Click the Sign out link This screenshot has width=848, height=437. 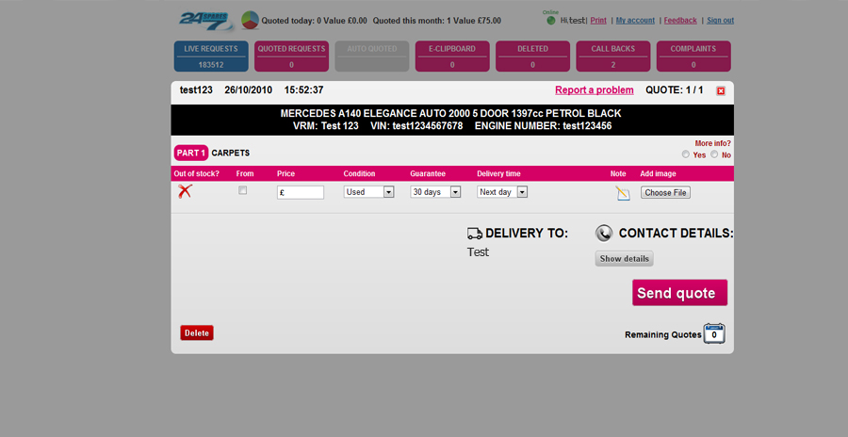point(721,21)
